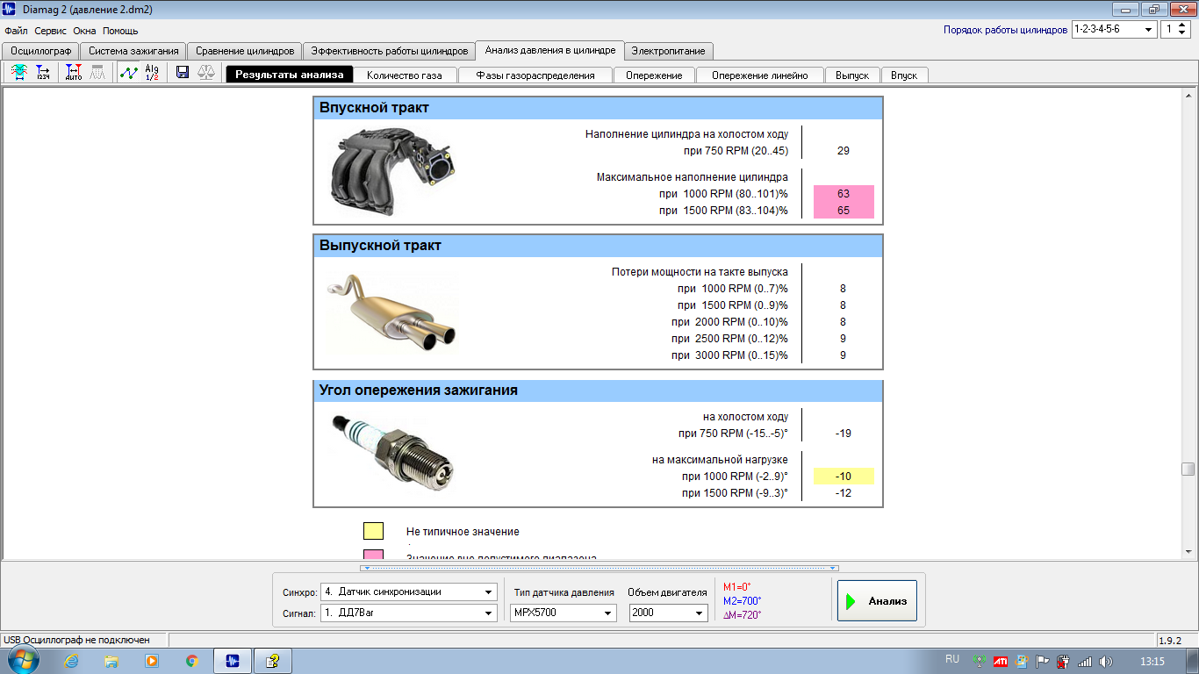
Task: Click the exhaust muffler image
Action: pyautogui.click(x=392, y=313)
